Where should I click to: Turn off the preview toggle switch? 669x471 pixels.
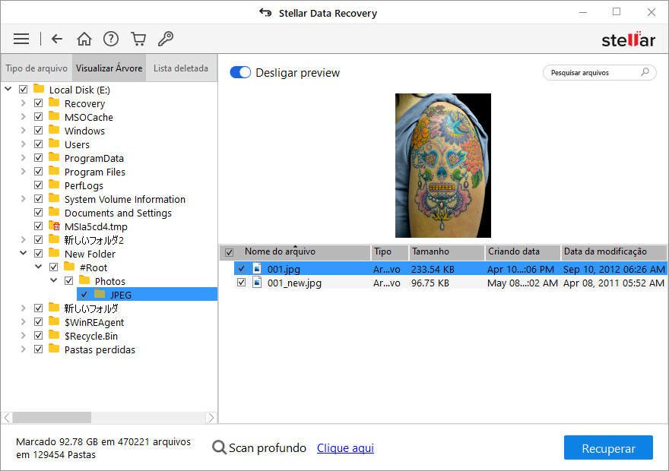[240, 73]
